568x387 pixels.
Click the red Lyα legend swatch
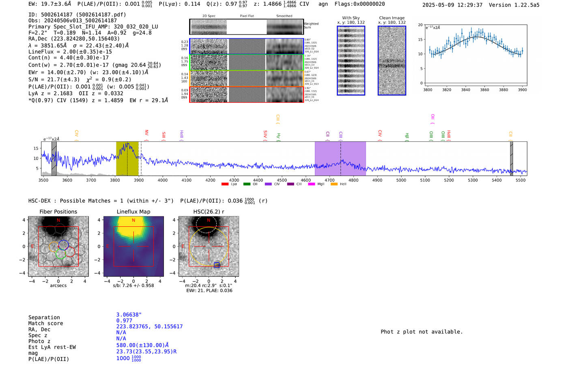point(225,184)
